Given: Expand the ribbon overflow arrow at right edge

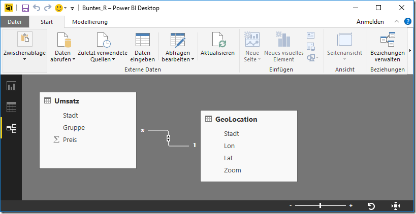Looking at the screenshot, I should 410,50.
